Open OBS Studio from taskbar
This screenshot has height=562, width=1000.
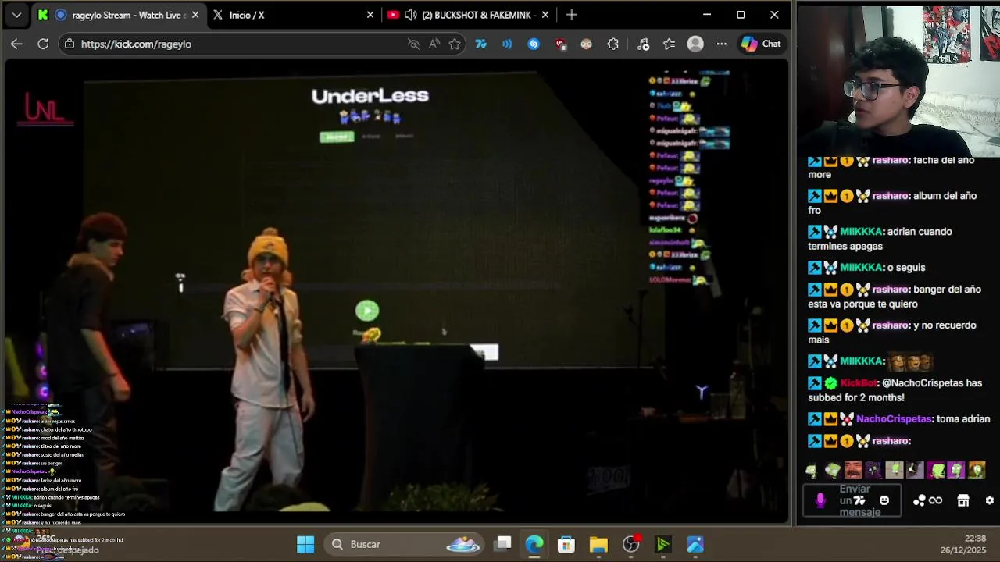click(x=630, y=544)
